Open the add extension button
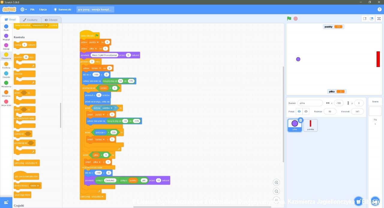The height and width of the screenshot is (208, 384). [x=6, y=202]
